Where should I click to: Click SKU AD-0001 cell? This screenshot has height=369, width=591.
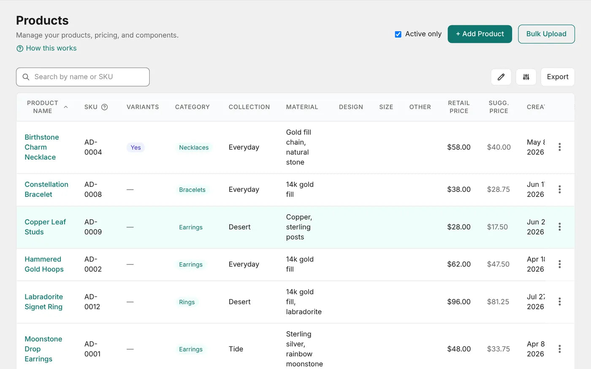[x=92, y=349]
